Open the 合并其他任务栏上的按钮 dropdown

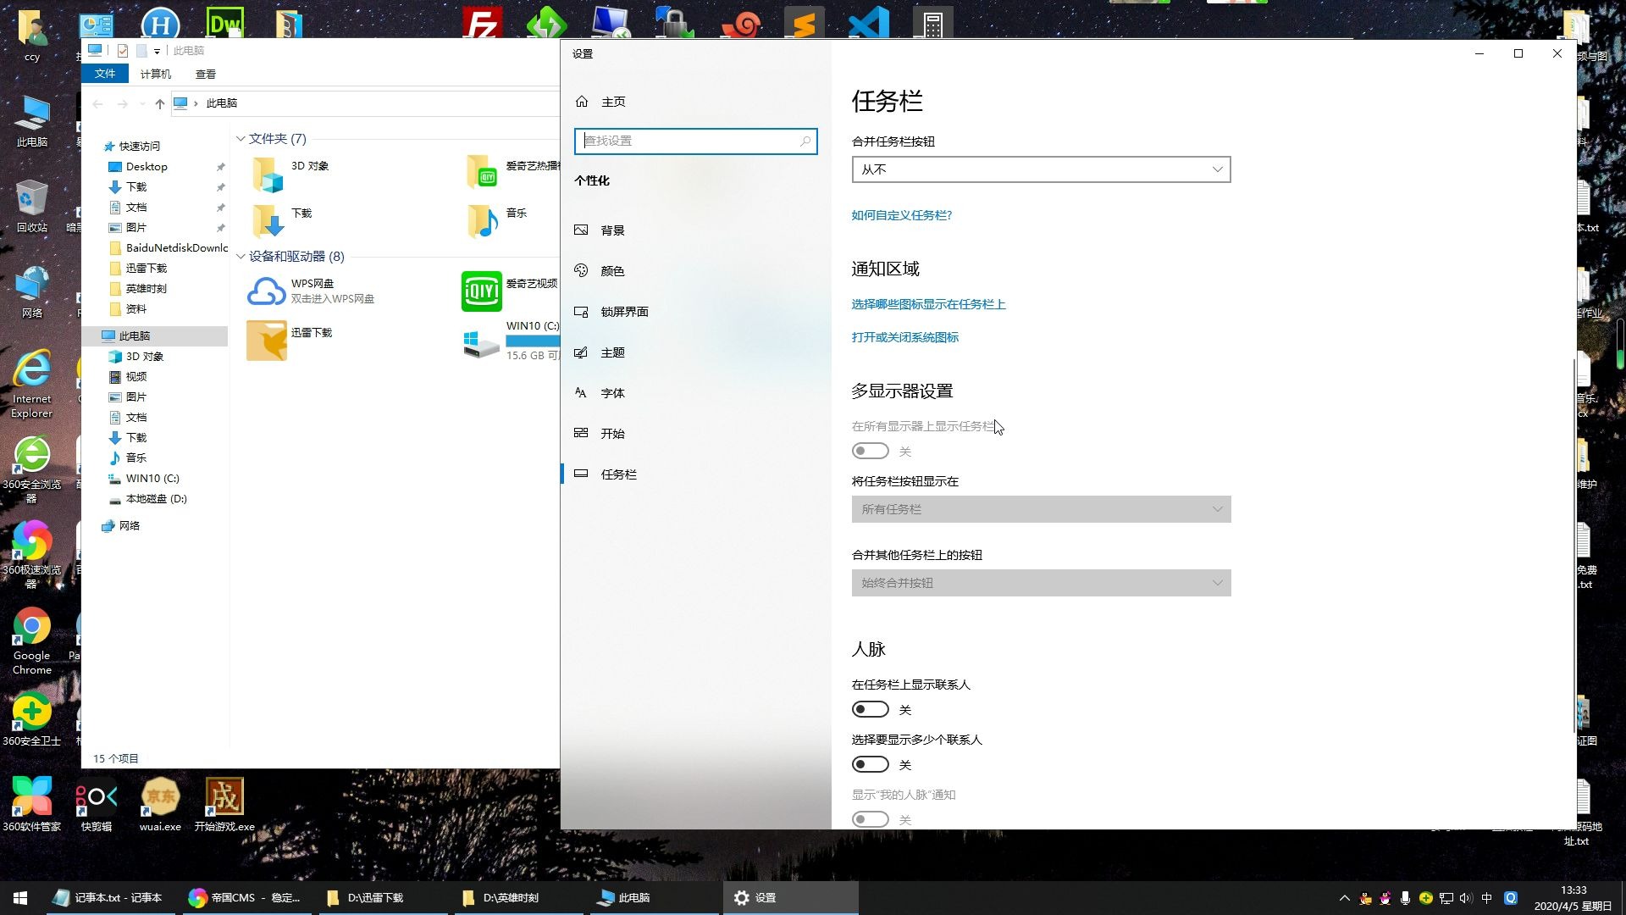pyautogui.click(x=1041, y=583)
